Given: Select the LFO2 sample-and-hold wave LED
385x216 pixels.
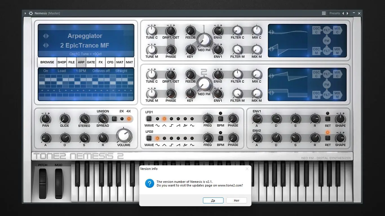Looking at the screenshot, I should (x=185, y=138).
